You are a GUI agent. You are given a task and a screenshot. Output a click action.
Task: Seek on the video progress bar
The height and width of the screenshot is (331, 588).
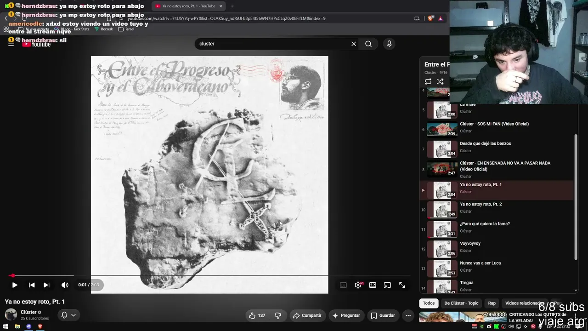[x=209, y=276]
